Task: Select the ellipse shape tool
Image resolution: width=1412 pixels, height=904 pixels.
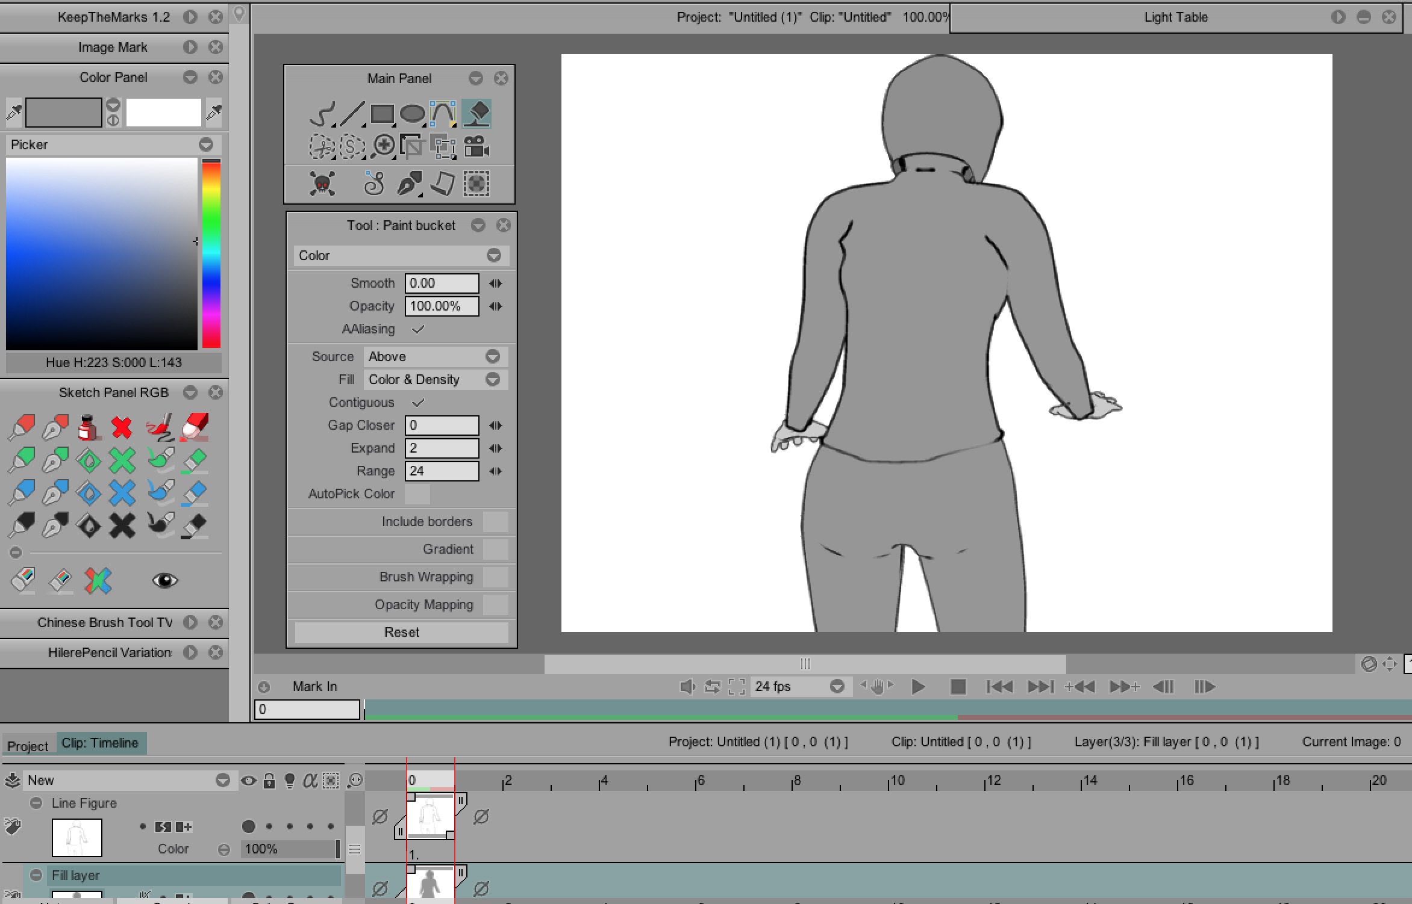Action: (x=413, y=114)
